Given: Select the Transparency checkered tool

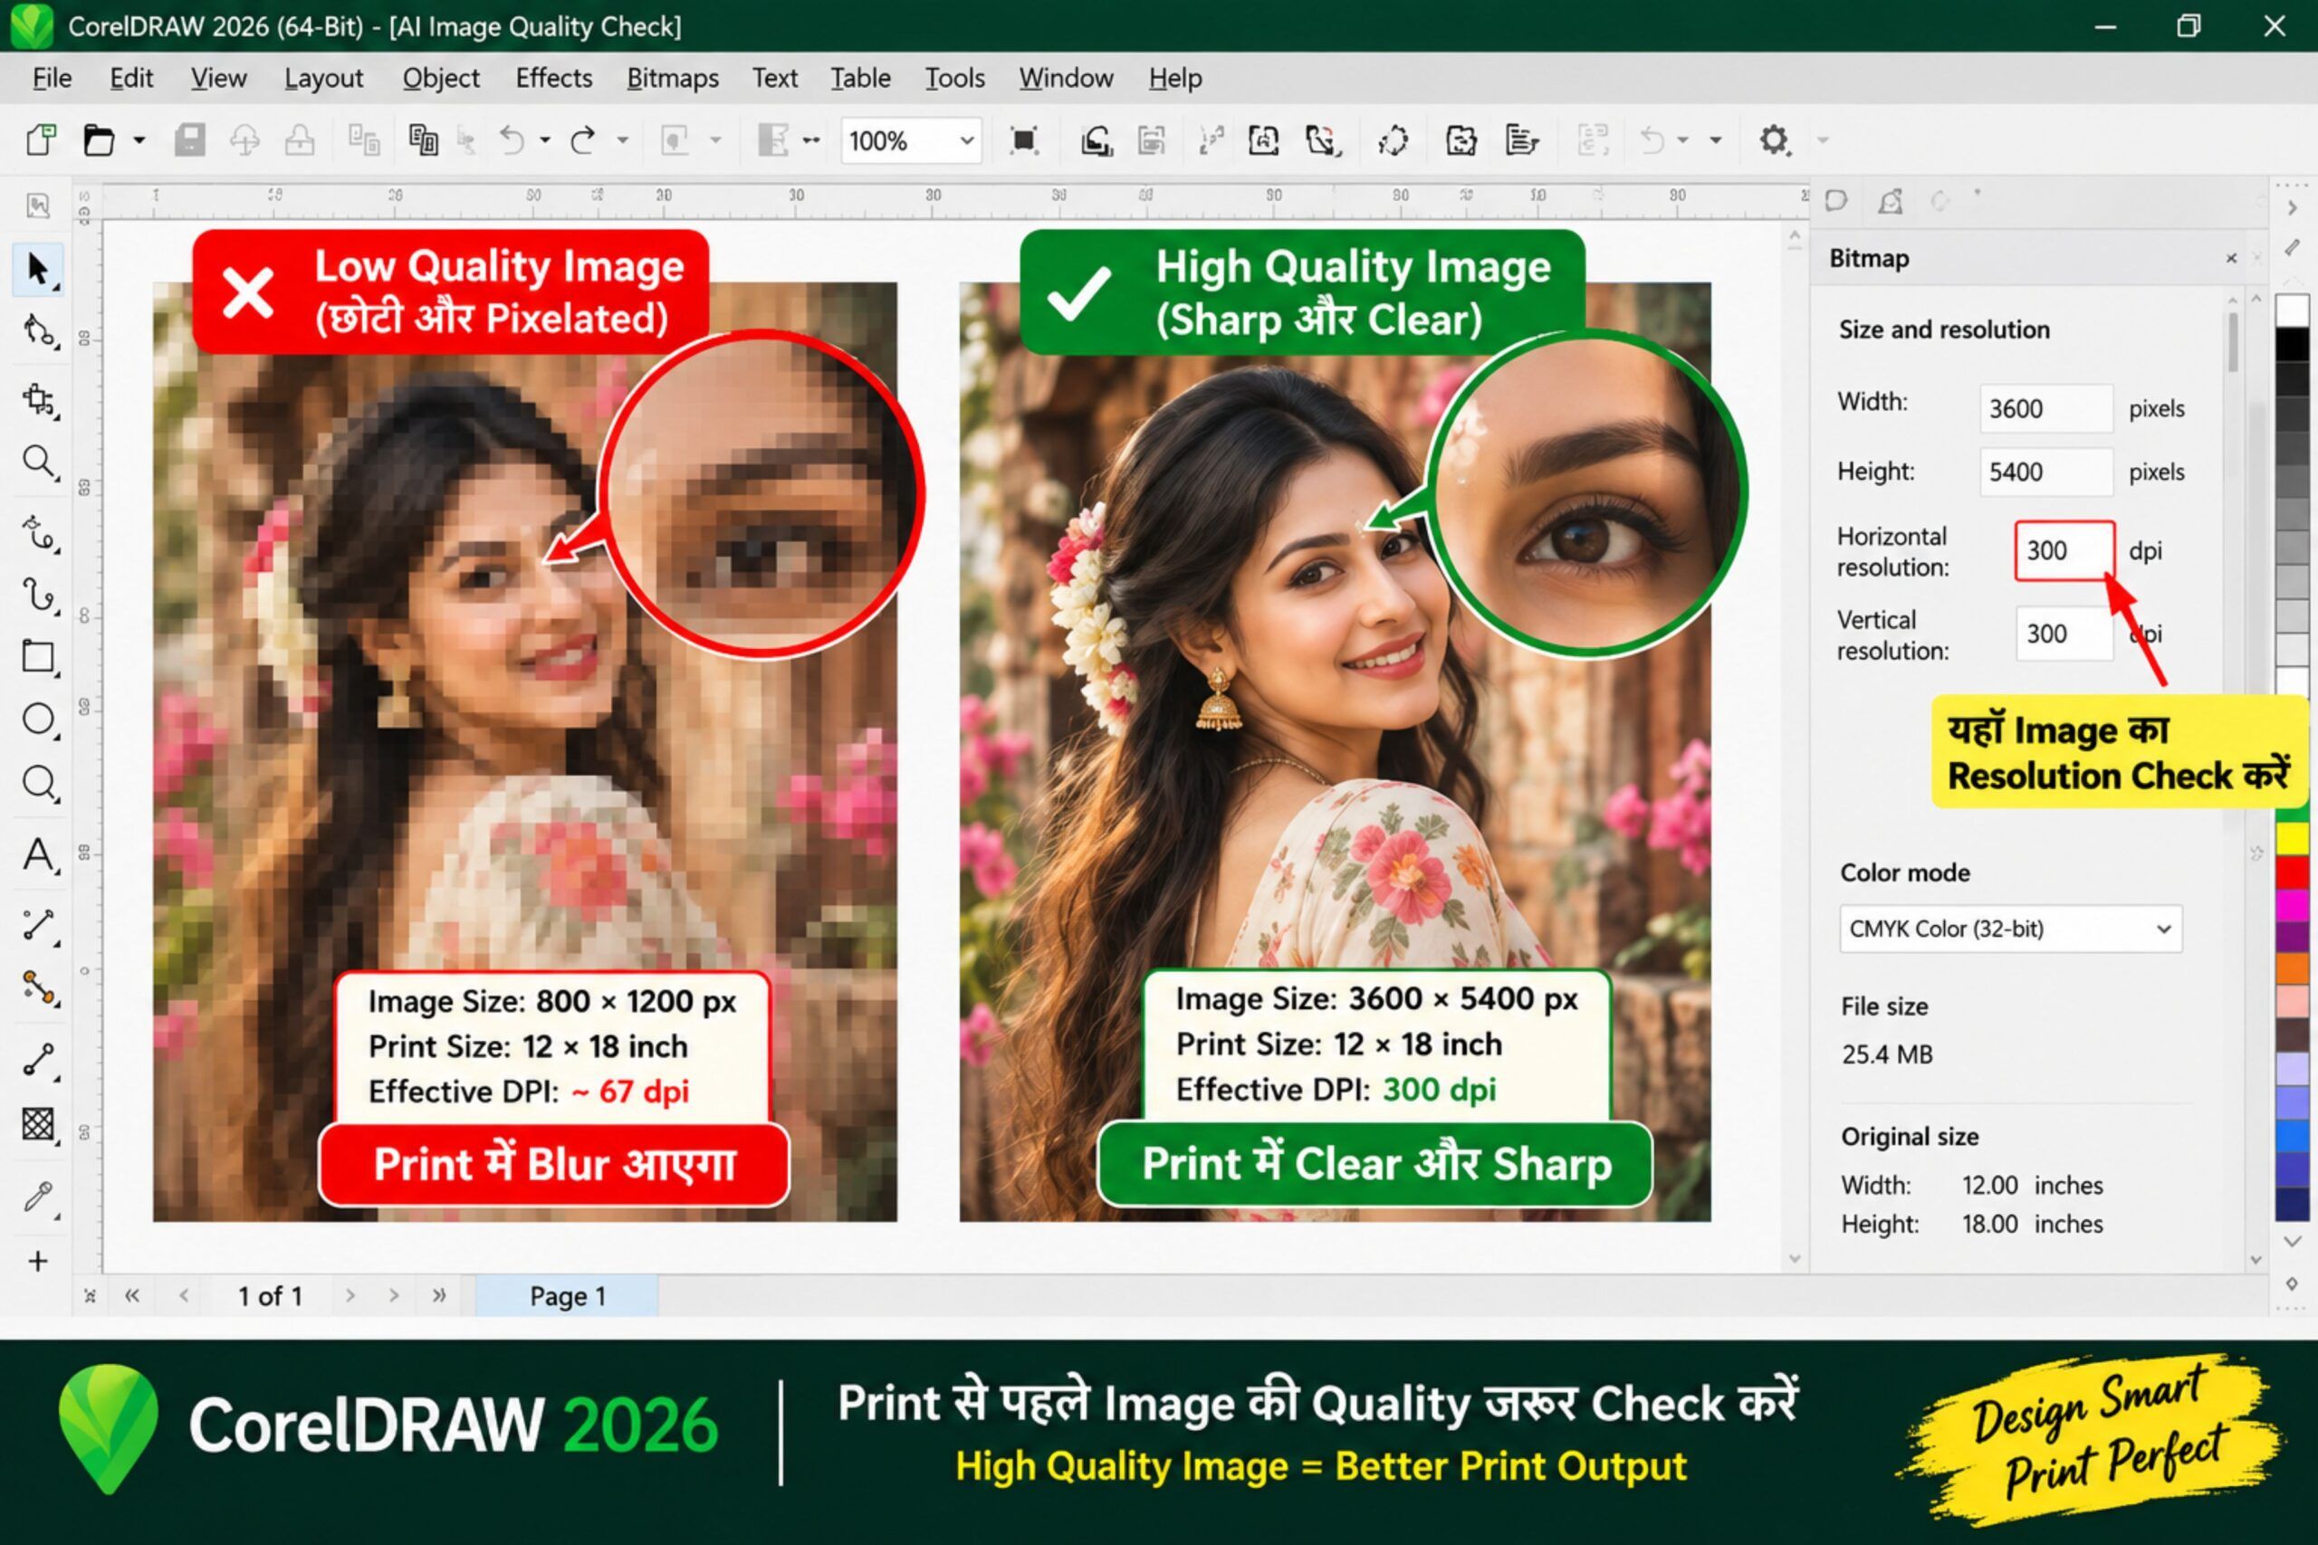Looking at the screenshot, I should (38, 1123).
